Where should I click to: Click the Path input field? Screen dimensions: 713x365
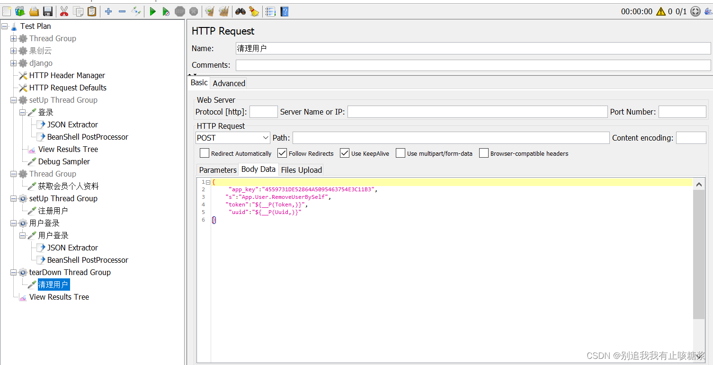(451, 138)
